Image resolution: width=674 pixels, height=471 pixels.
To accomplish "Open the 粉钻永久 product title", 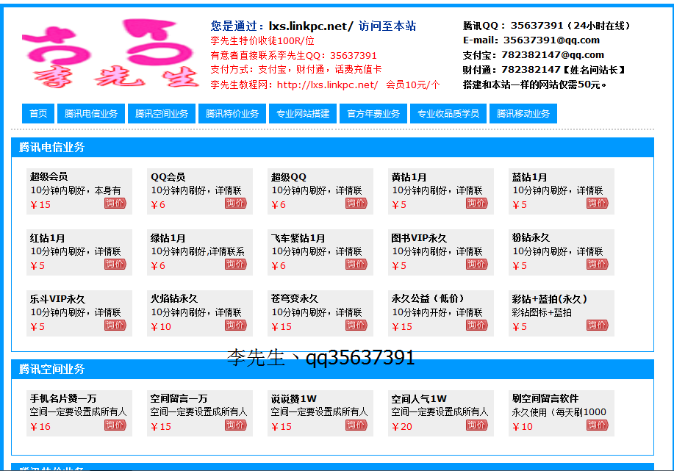I will pos(531,237).
